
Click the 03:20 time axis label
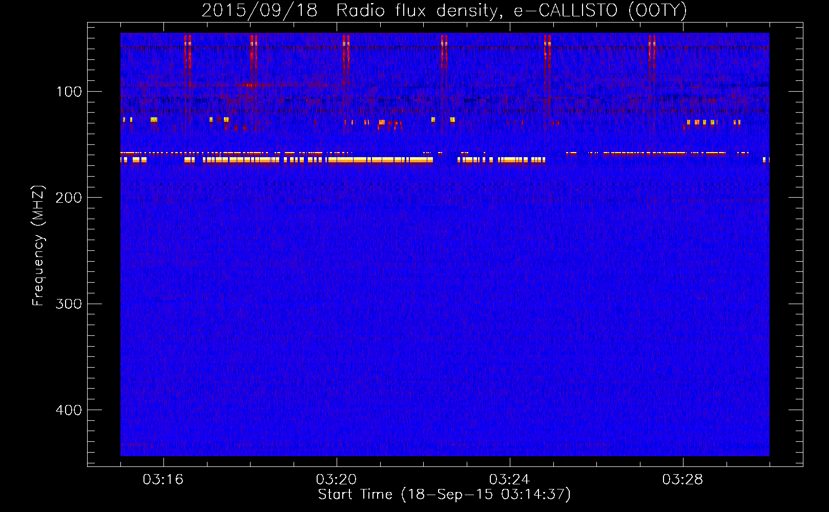click(336, 479)
